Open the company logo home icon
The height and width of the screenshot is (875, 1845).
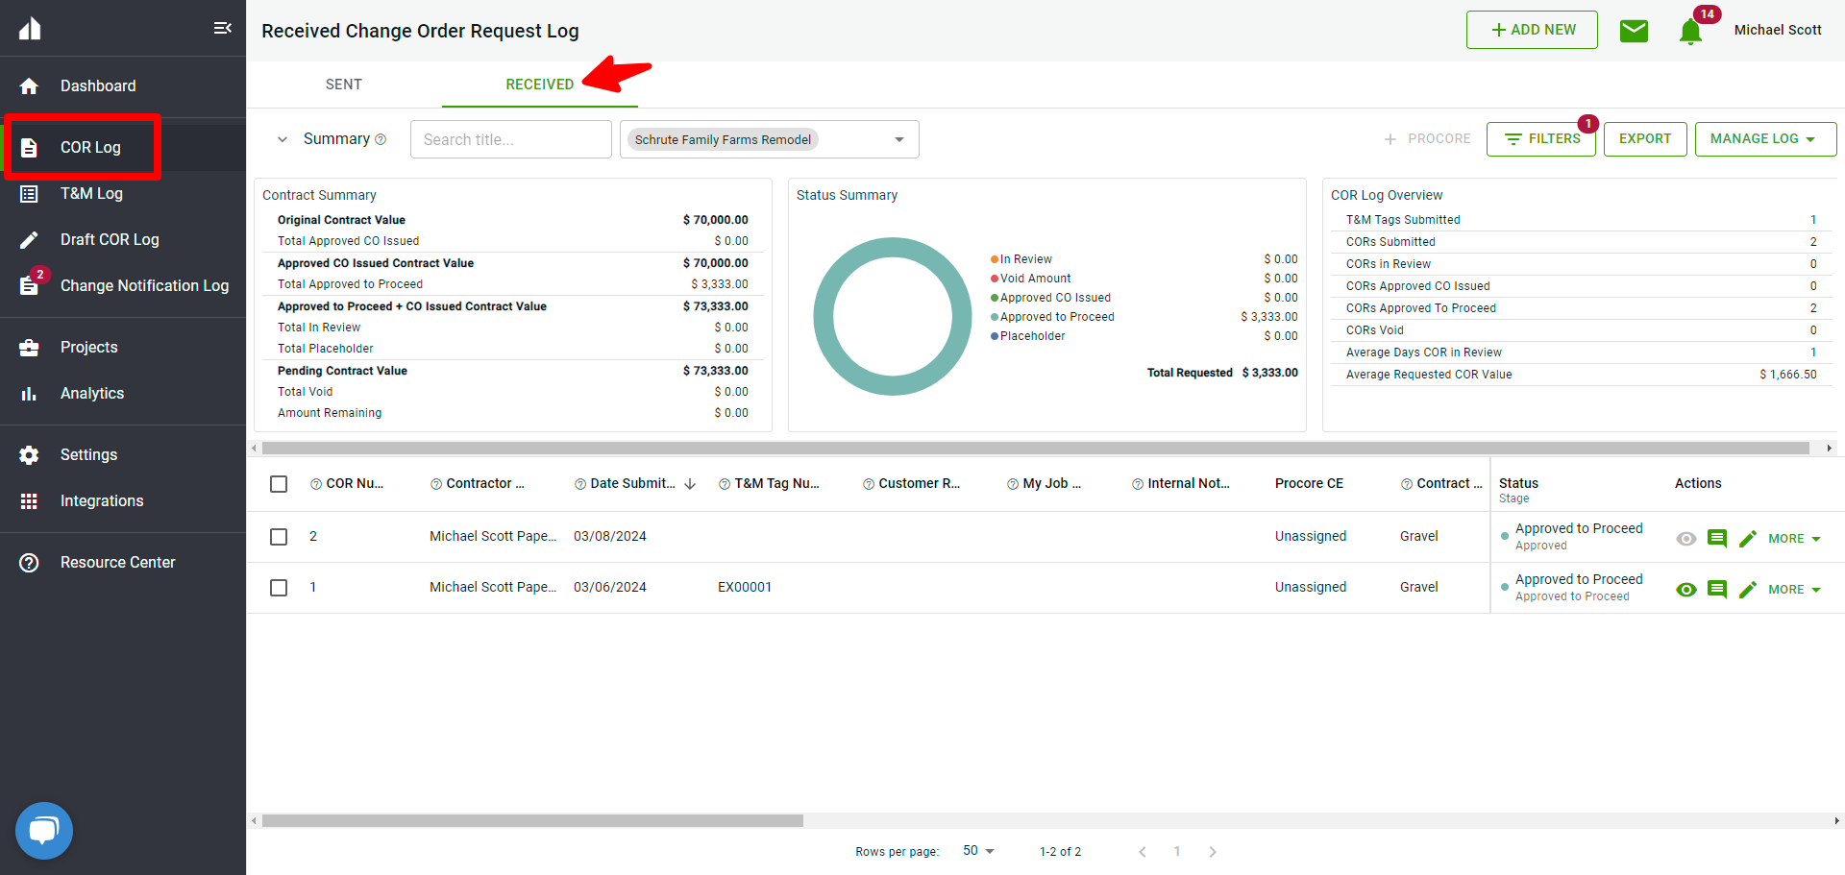[30, 28]
